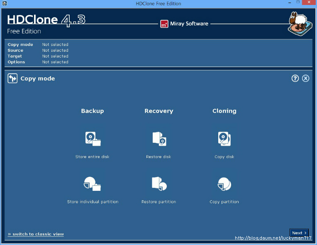Viewport: 317px width, 245px height.
Task: Open help with the question mark icon
Action: 295,78
